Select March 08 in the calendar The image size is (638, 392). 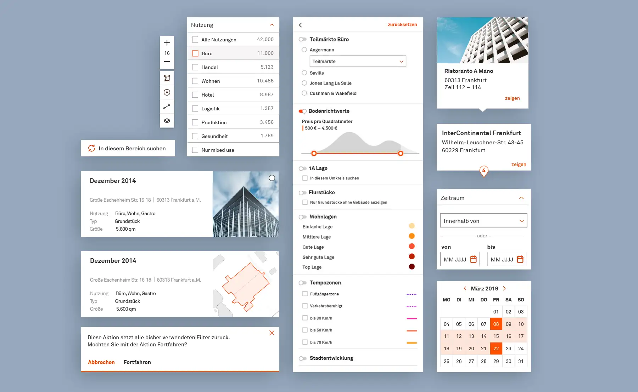point(496,324)
